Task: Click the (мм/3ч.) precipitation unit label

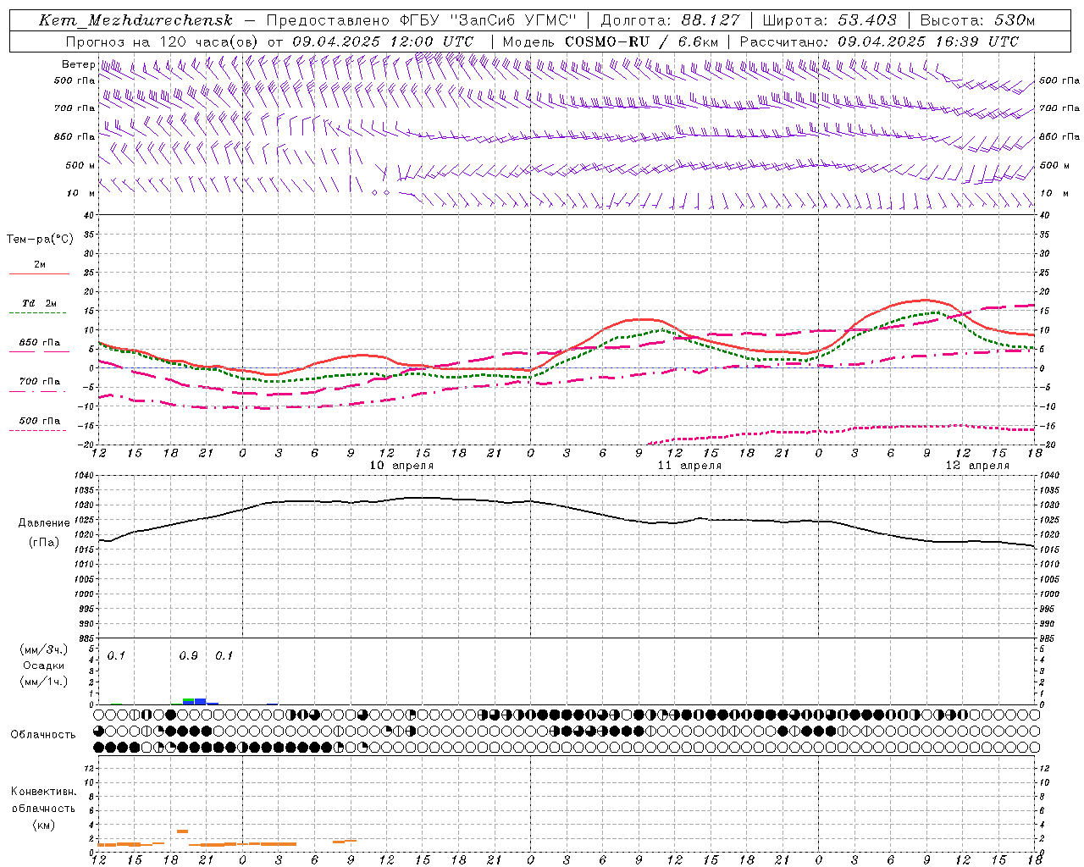Action: click(43, 650)
